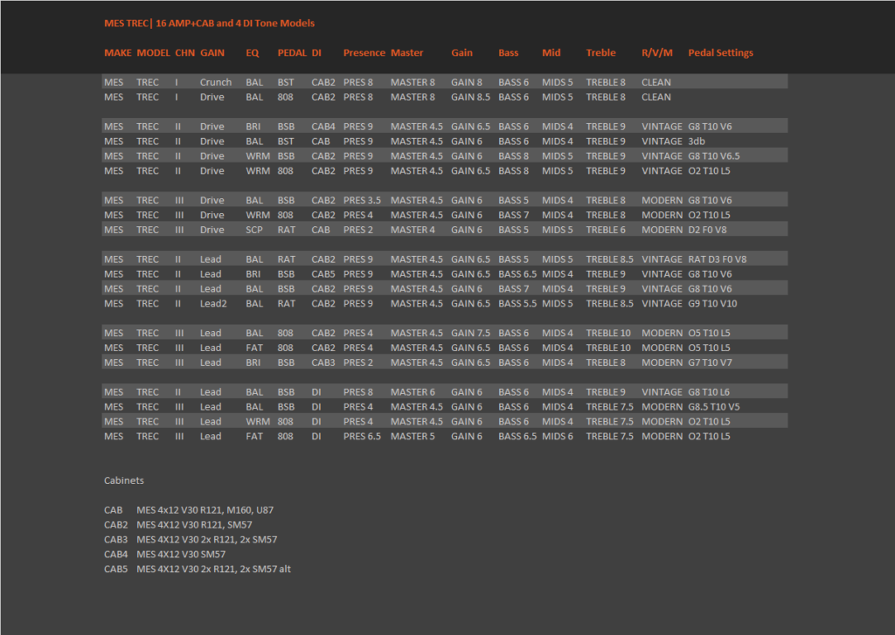Select the 'GAIN 7.5' cell
Viewport: 895px width, 635px height.
point(470,333)
